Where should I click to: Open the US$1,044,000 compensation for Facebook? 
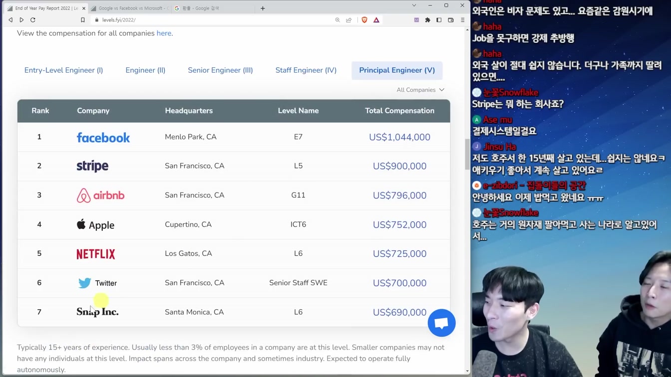pyautogui.click(x=400, y=137)
